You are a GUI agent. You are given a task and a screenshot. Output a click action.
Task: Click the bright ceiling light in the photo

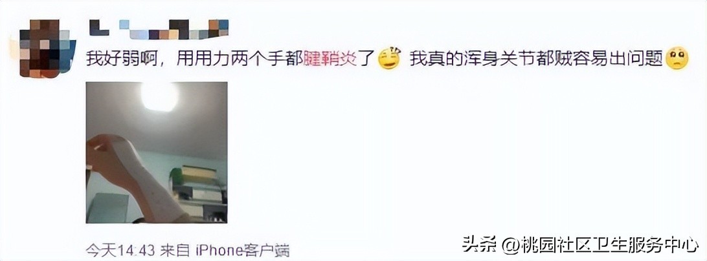160,96
